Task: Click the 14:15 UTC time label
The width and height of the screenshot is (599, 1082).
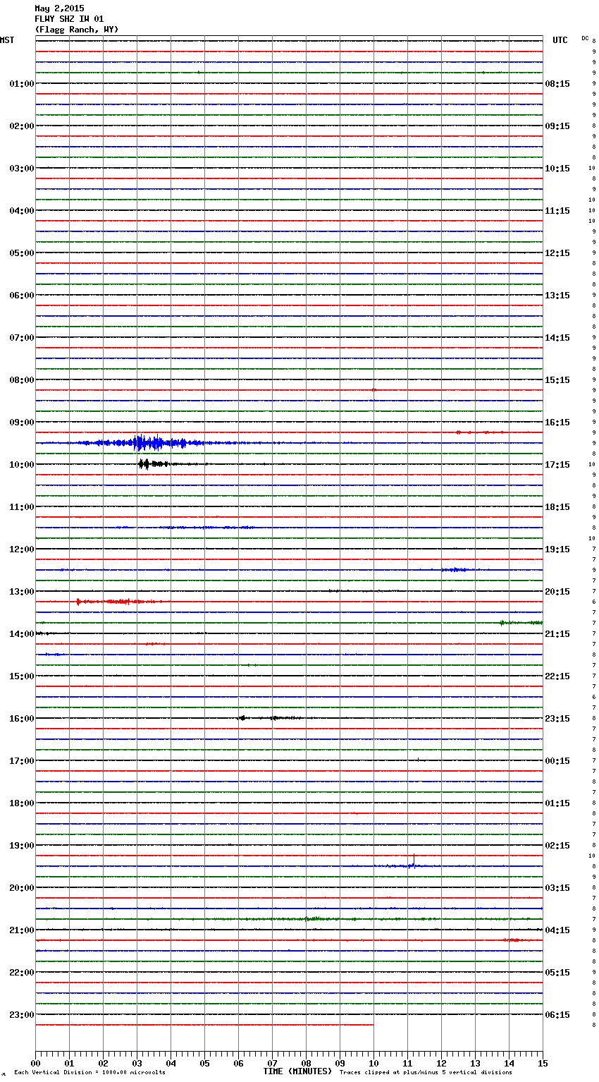Action: [557, 338]
